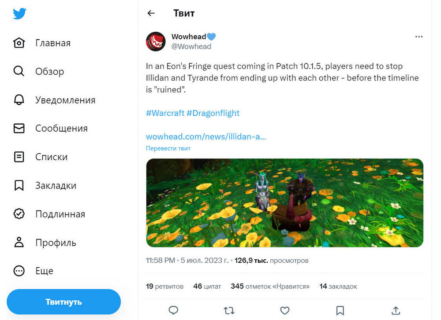View the 345 likes list
The width and height of the screenshot is (441, 320).
coord(270,286)
